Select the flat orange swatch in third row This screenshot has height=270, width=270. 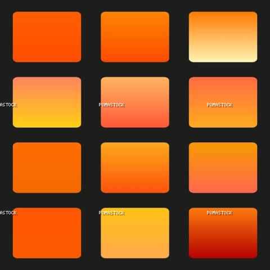[x=47, y=168]
